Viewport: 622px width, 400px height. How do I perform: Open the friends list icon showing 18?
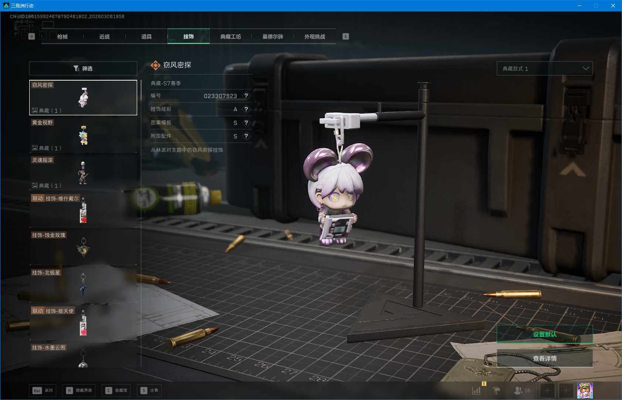[522, 390]
